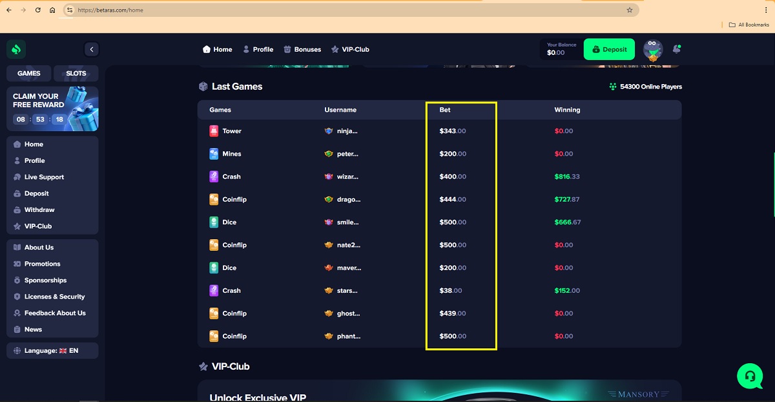Screen dimensions: 775x402
Task: Switch to the SLOTS tab
Action: (76, 73)
